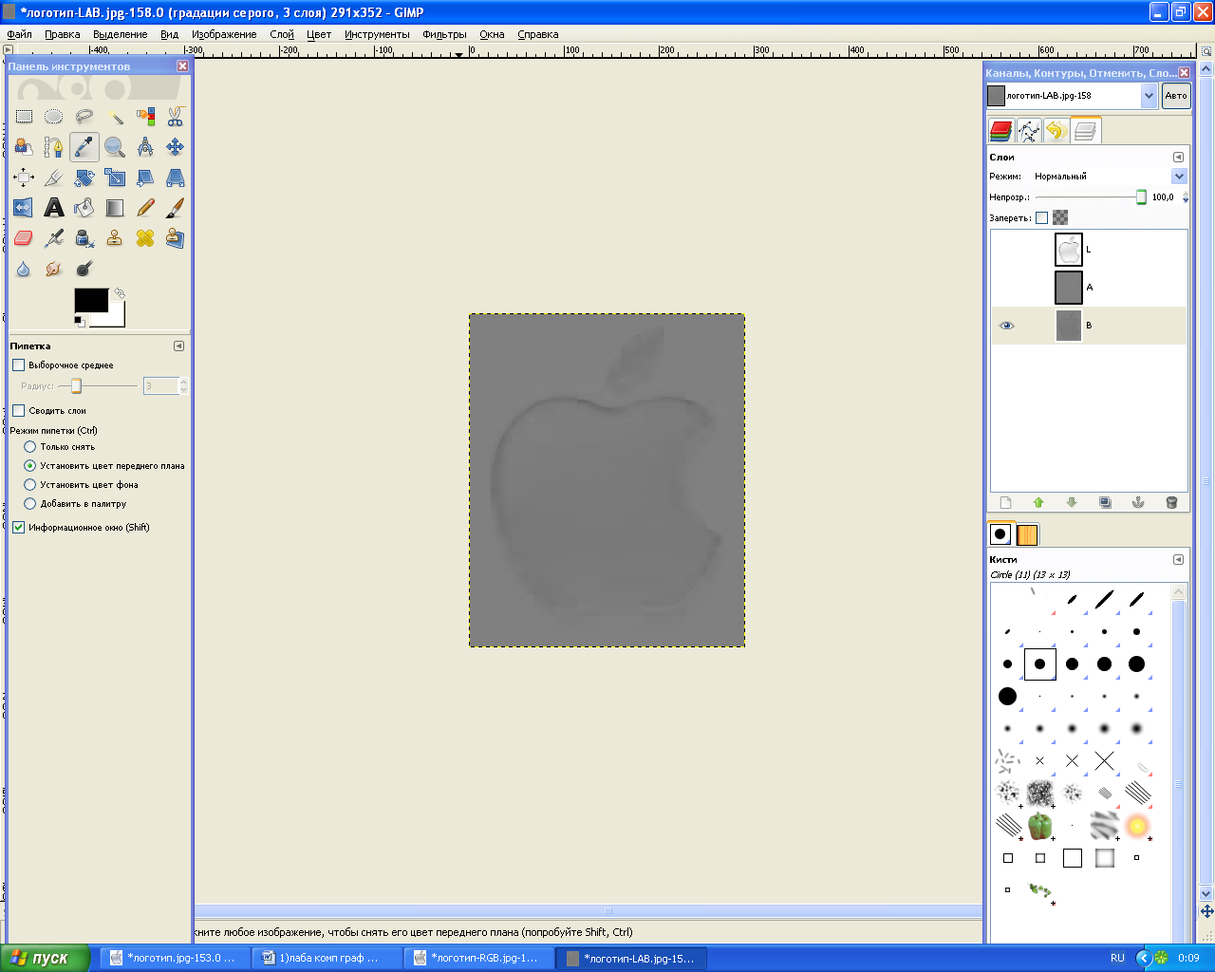The image size is (1215, 972).
Task: Choose Установить цвет переднего плана radio
Action: tap(30, 465)
